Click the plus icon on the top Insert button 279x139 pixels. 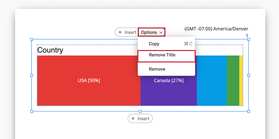point(120,32)
